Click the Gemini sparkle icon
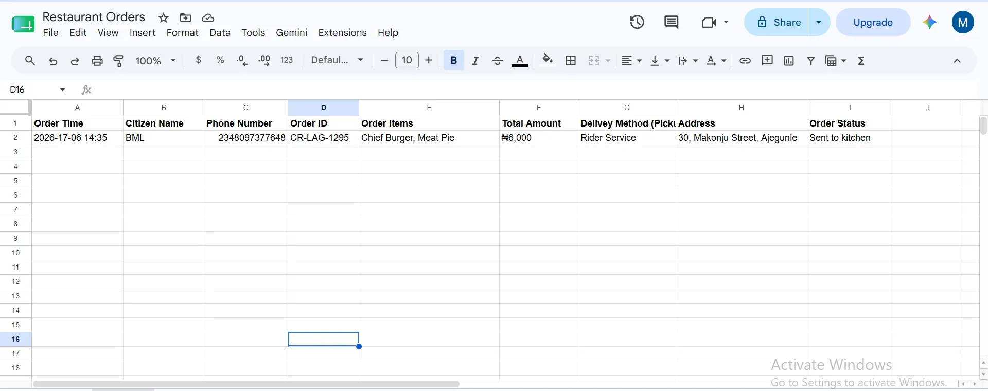The image size is (988, 391). coord(929,22)
